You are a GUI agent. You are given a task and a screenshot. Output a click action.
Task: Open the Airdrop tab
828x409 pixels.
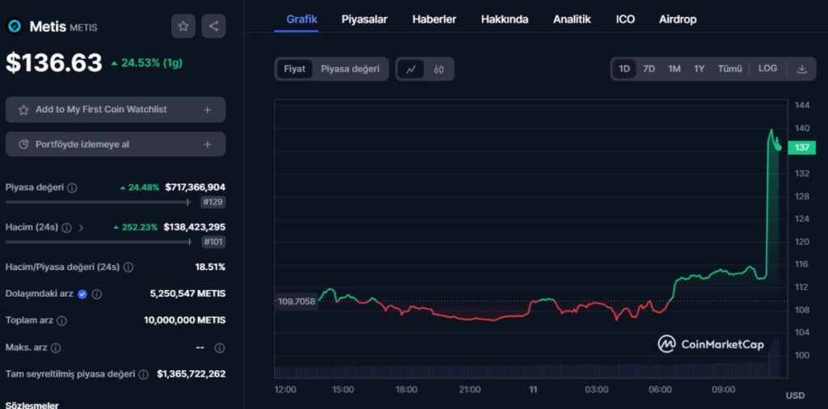tap(678, 19)
